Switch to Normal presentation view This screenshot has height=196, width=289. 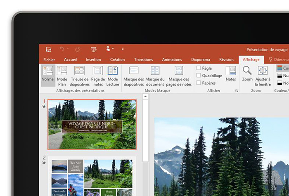click(48, 75)
